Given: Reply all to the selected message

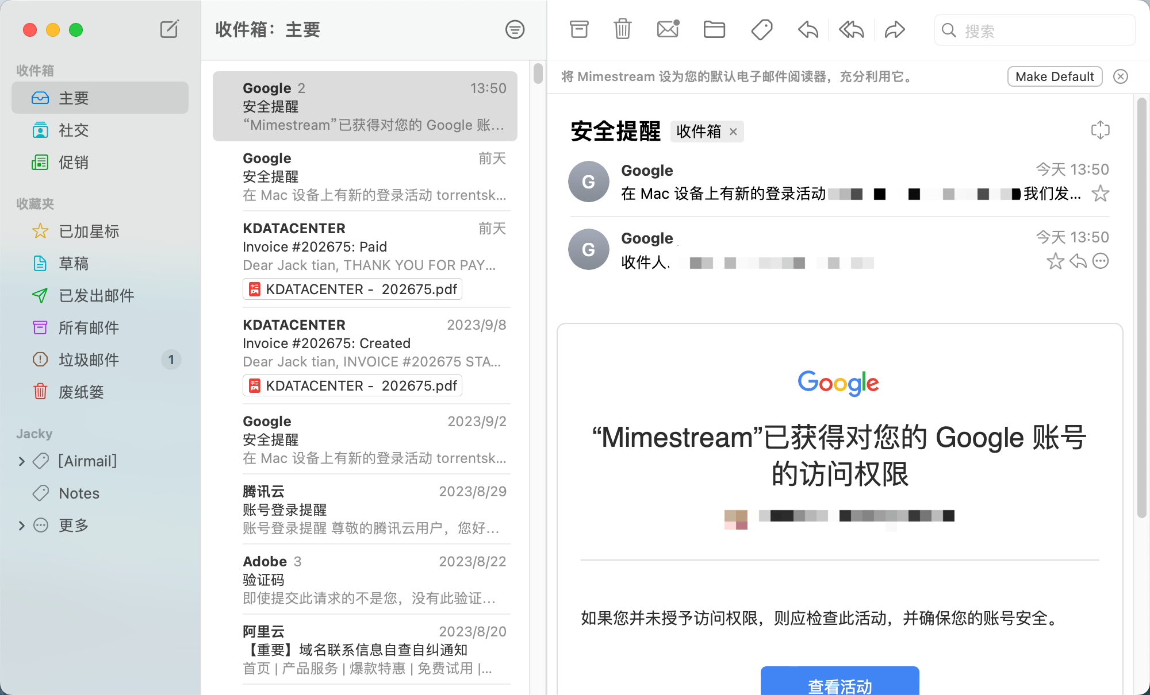Looking at the screenshot, I should pyautogui.click(x=852, y=29).
